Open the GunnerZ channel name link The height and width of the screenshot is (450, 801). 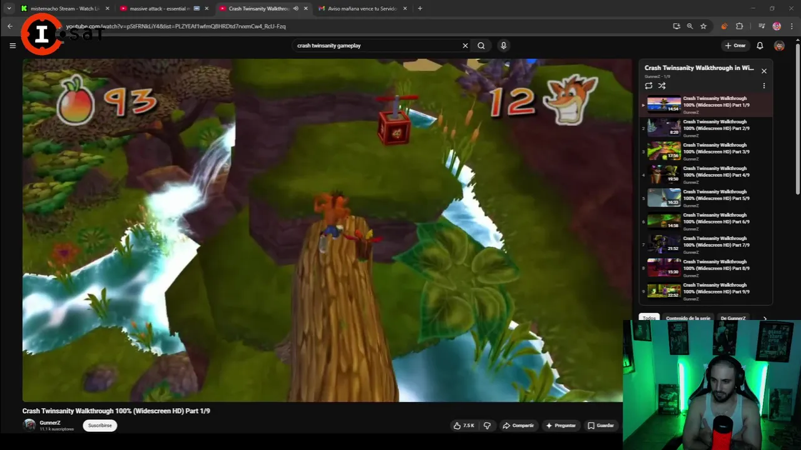click(x=50, y=422)
